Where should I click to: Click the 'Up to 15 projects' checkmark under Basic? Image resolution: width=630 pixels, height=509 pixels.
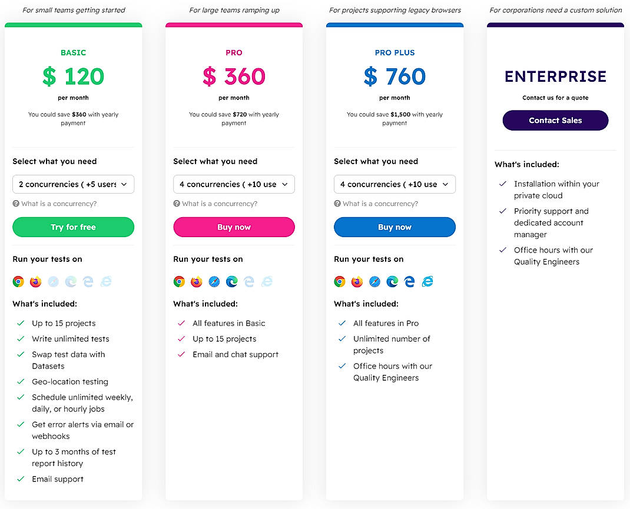21,323
